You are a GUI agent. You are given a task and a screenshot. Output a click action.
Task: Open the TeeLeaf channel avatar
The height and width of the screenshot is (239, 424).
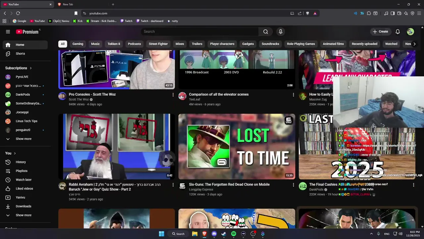click(183, 96)
